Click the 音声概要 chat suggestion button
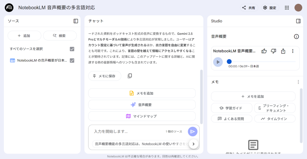307x159 pixels. click(142, 105)
